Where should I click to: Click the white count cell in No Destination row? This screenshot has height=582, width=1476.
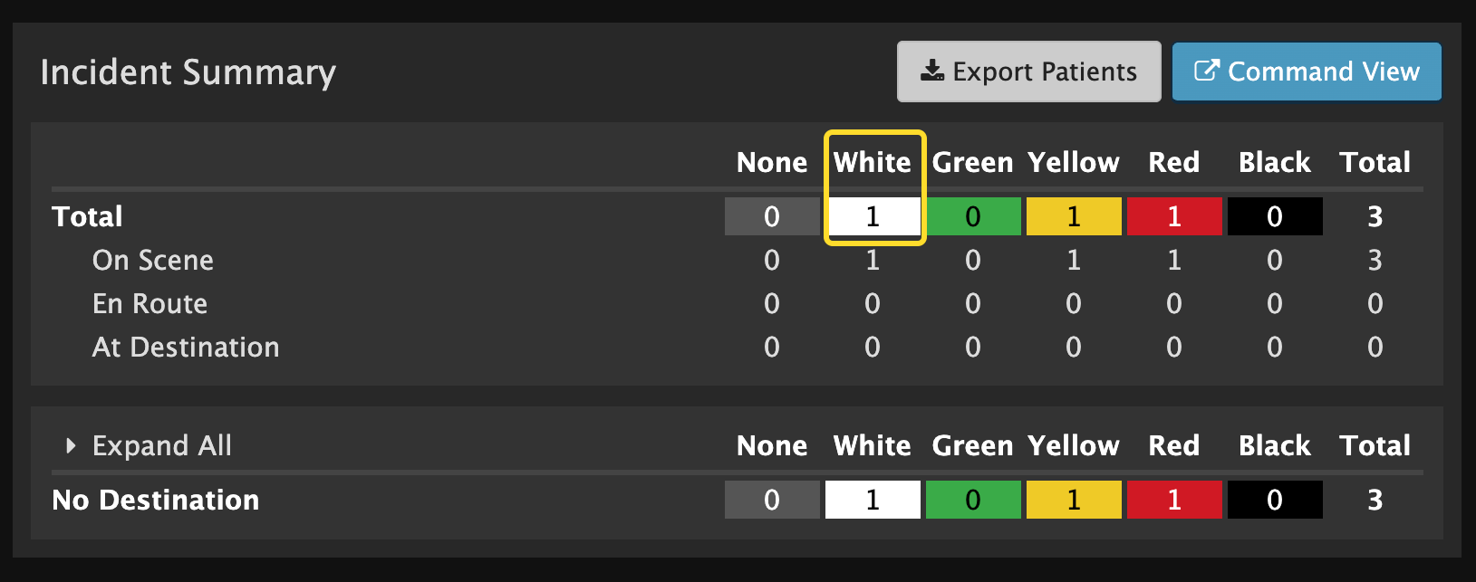(872, 499)
